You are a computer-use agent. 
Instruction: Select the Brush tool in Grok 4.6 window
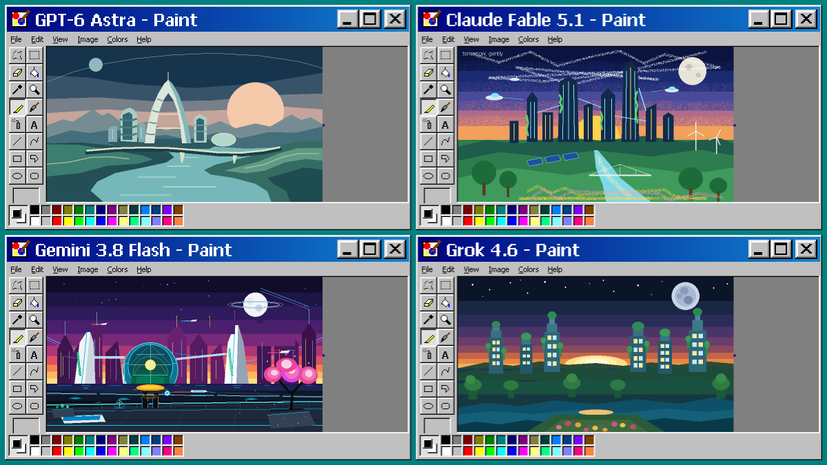[445, 337]
